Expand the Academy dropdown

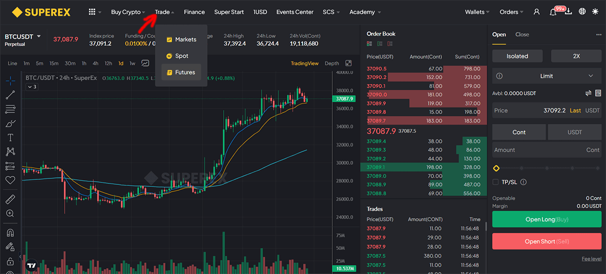(x=365, y=12)
